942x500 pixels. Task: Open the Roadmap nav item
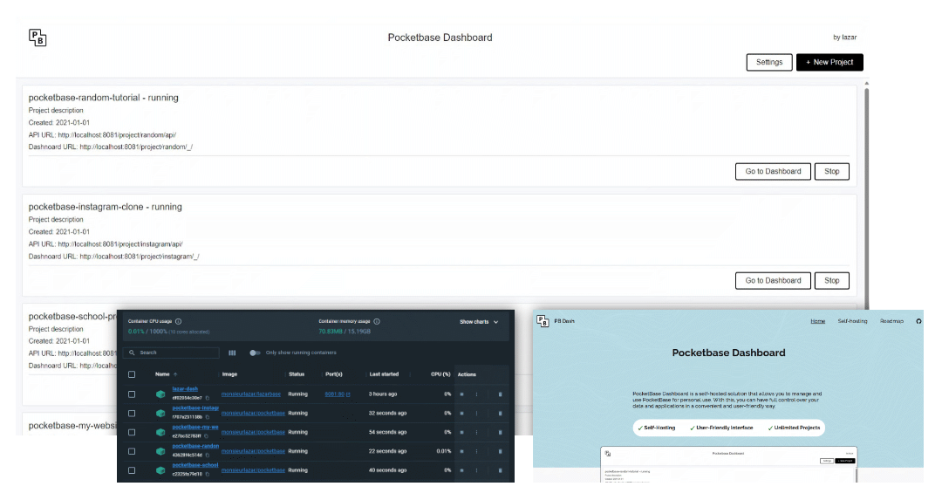(x=891, y=321)
